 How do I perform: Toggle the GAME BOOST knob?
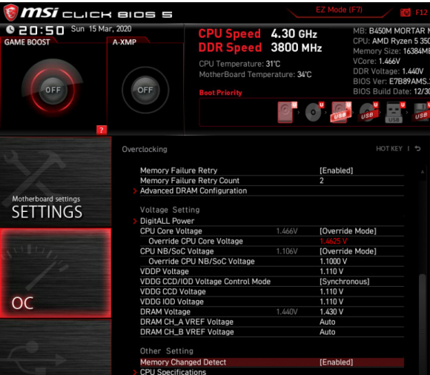pyautogui.click(x=53, y=90)
